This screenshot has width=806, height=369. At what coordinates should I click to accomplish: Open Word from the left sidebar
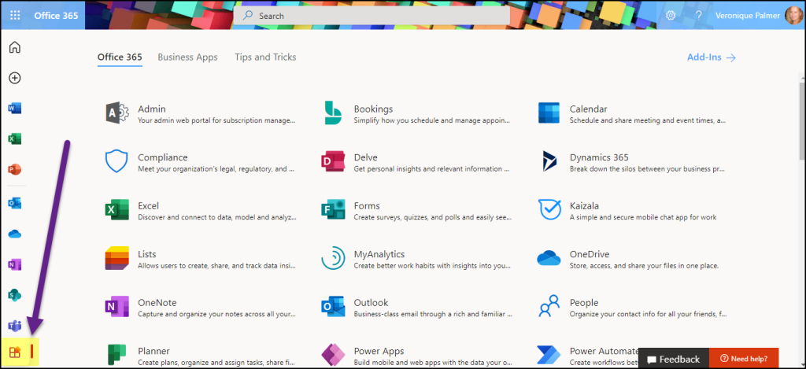tap(14, 108)
